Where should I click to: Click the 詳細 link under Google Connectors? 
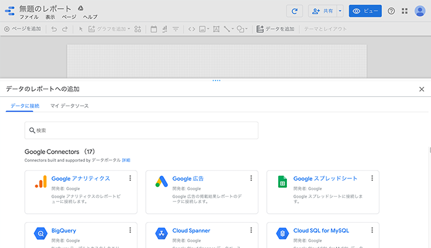(126, 160)
